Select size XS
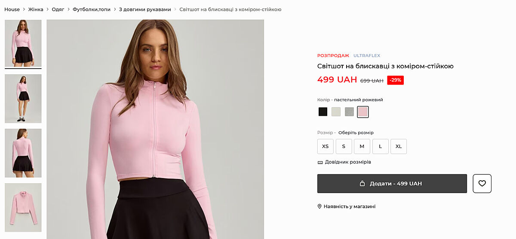This screenshot has height=239, width=516. pos(326,146)
